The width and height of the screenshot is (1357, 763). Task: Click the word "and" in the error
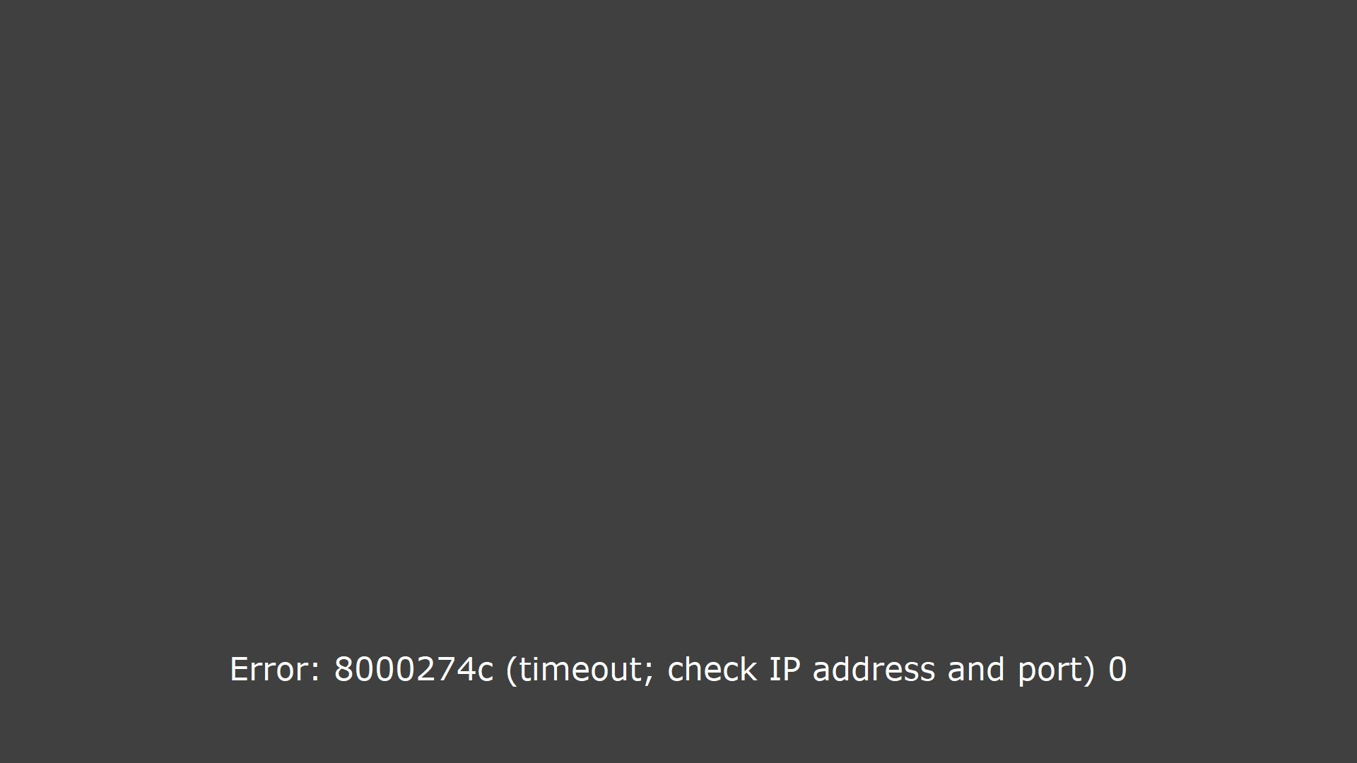976,669
